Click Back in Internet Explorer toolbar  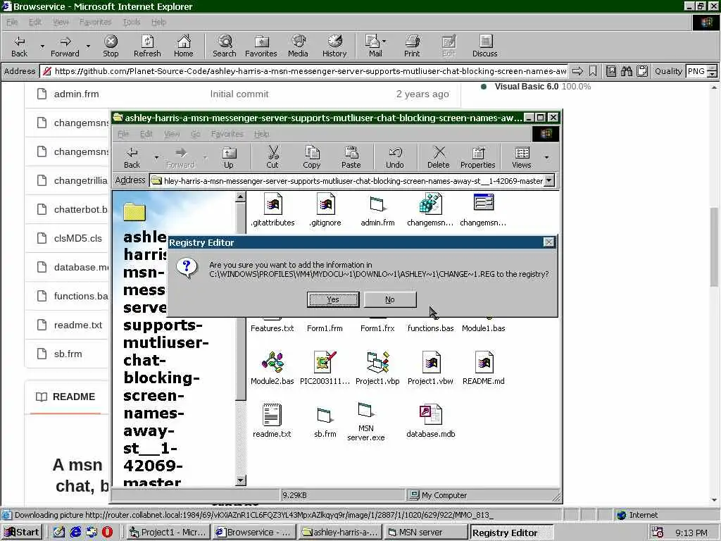pos(19,46)
